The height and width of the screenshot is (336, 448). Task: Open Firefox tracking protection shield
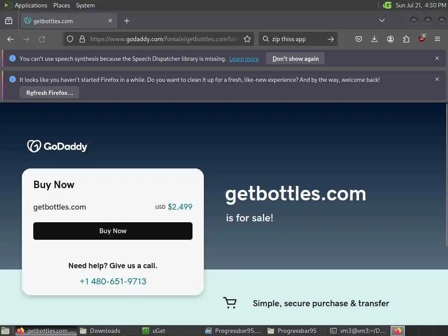pyautogui.click(x=70, y=39)
